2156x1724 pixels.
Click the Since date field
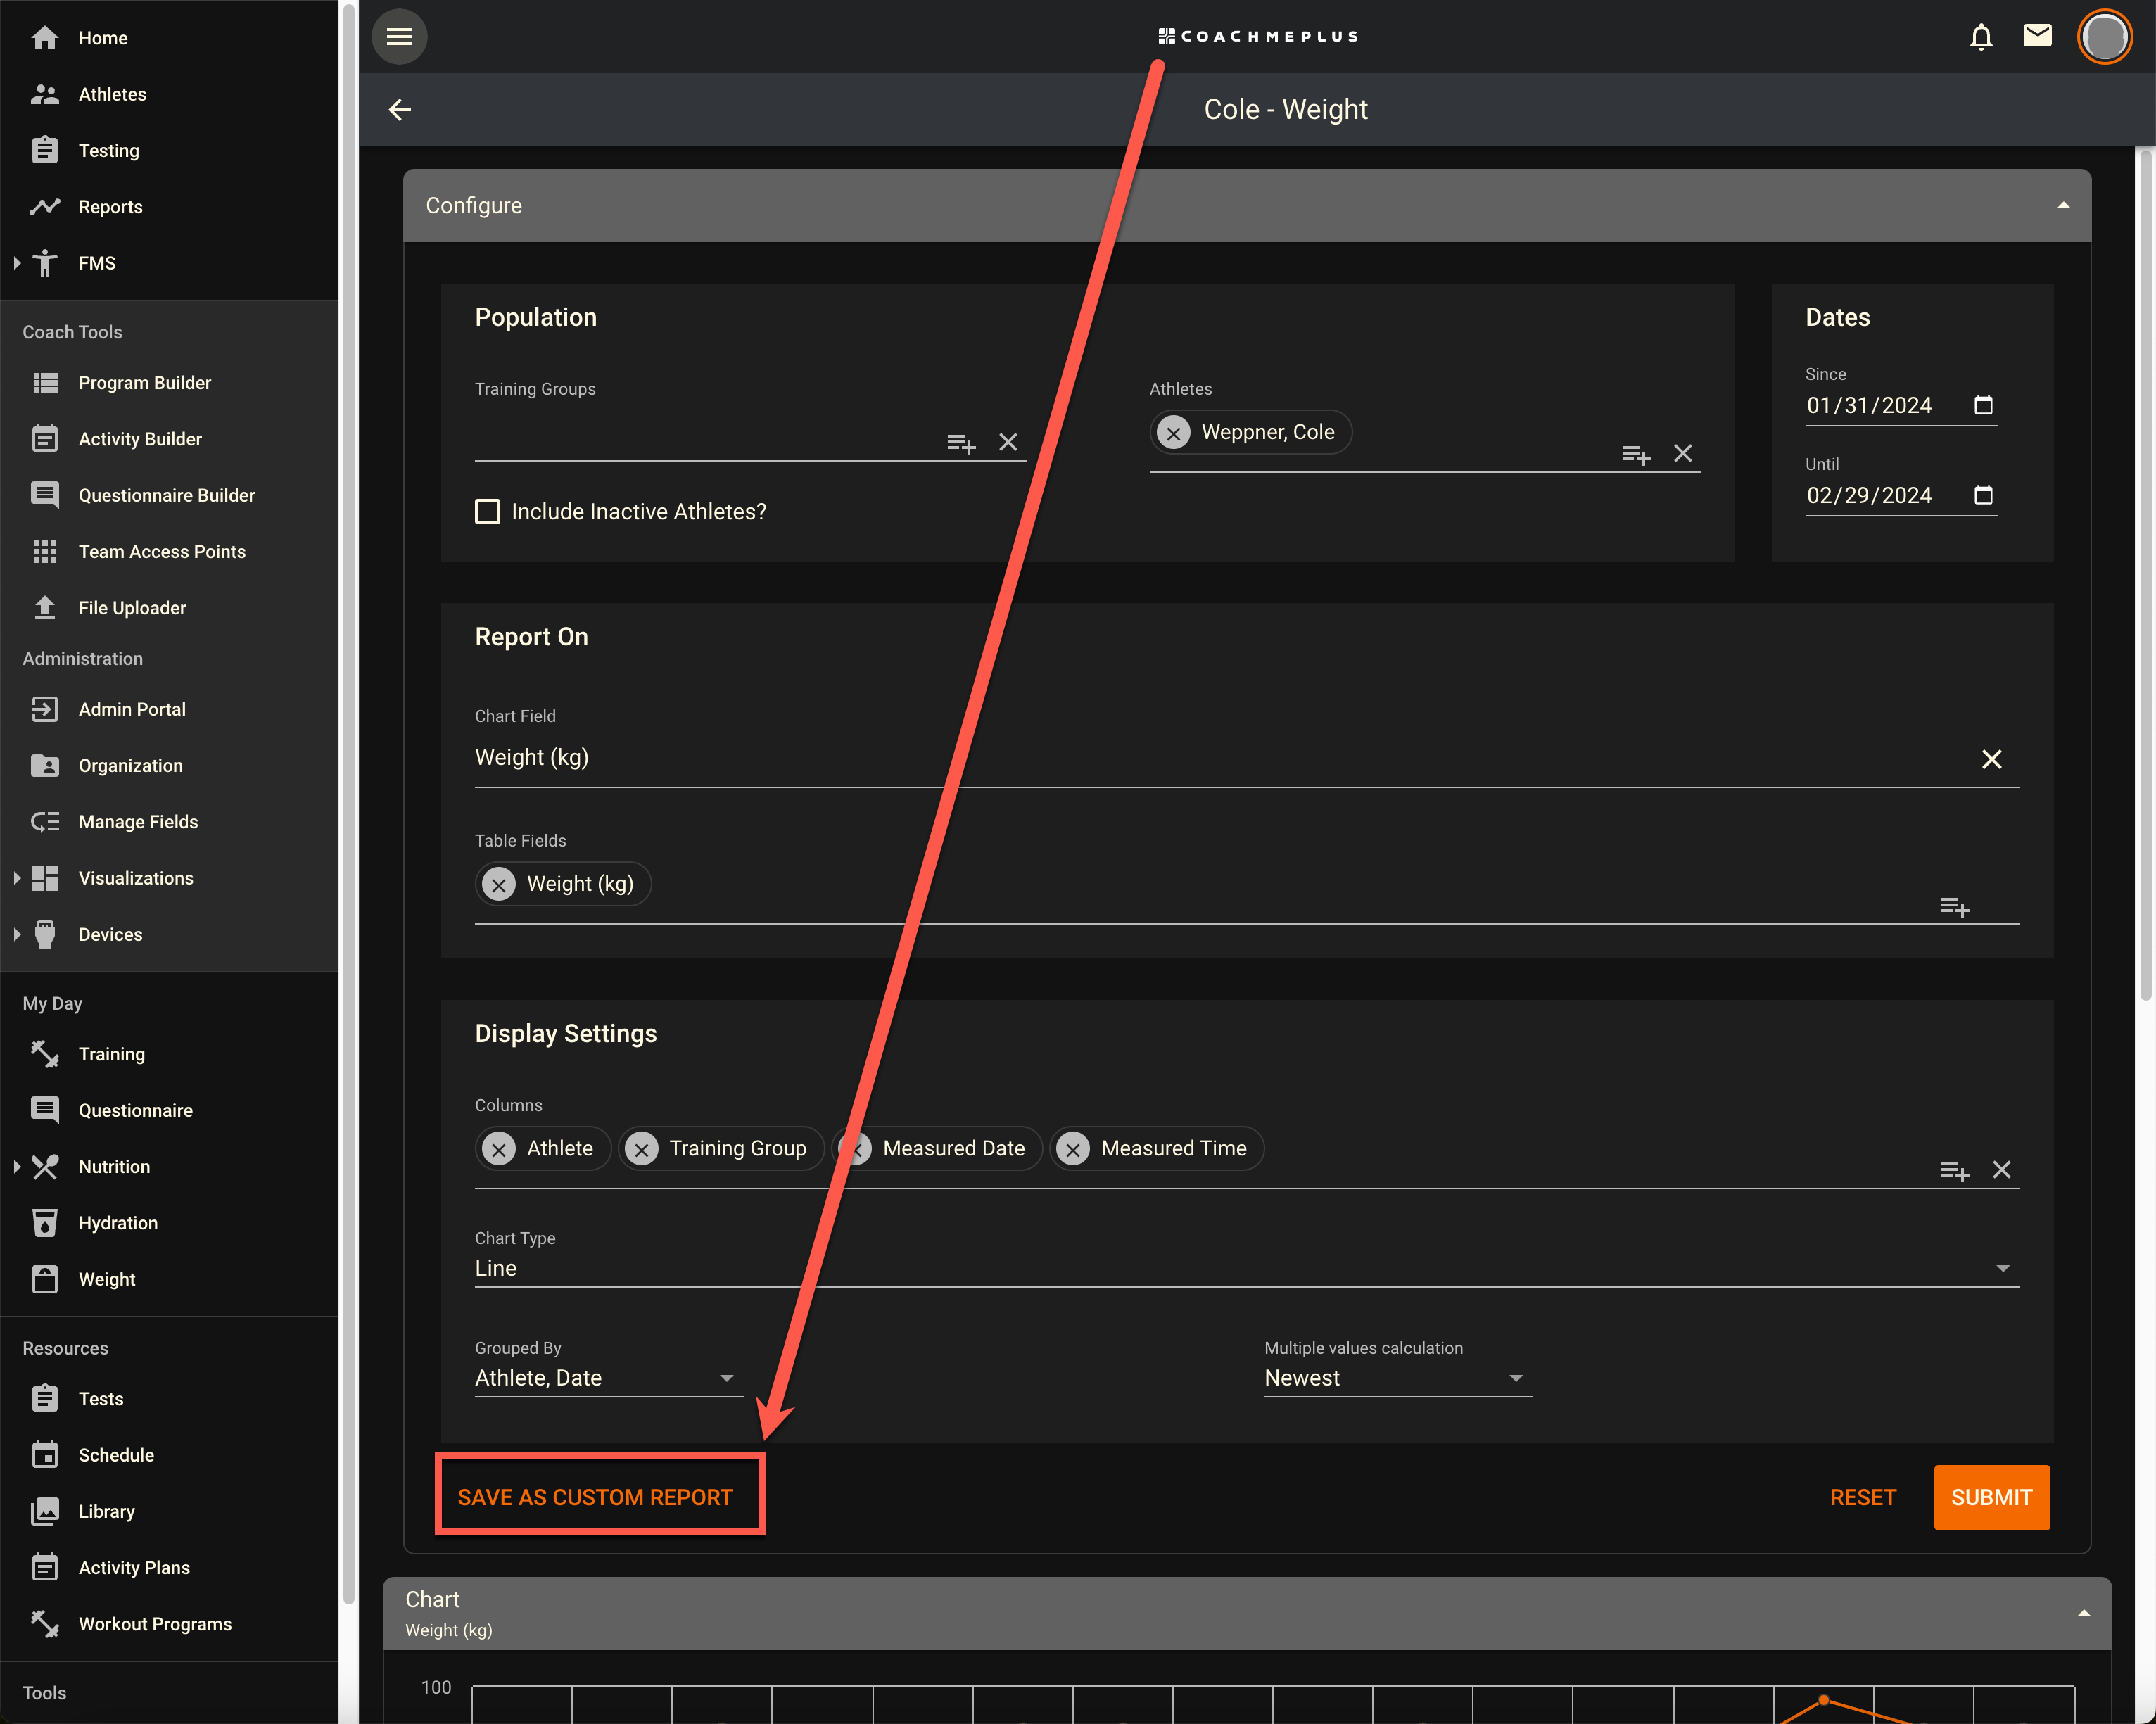pos(1900,406)
